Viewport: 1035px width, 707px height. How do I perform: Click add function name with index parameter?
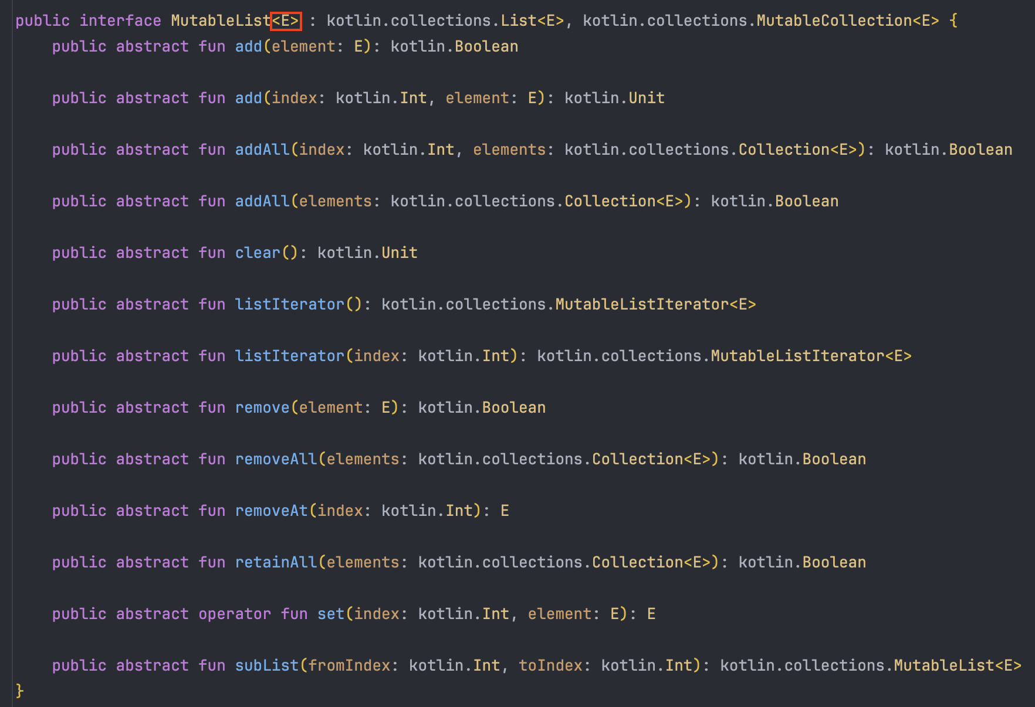point(249,98)
